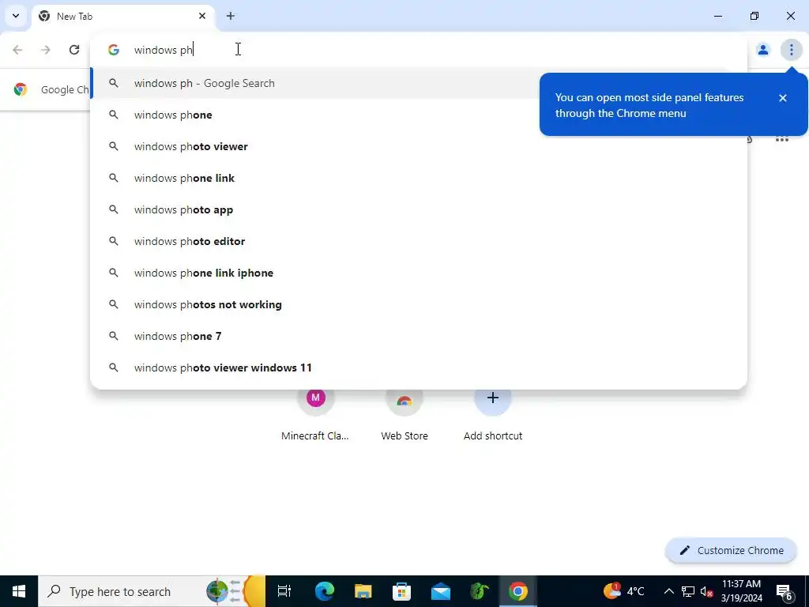The image size is (809, 607).
Task: Pick the "windows photo viewer" suggestion
Action: click(419, 146)
